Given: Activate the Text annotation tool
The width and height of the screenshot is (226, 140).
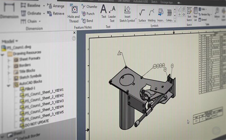Looking at the screenshot, I should click(104, 12).
